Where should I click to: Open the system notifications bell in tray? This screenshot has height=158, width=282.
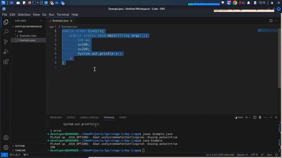coord(249,3)
